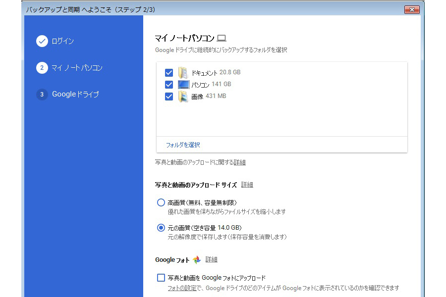
Task: Uncheck the ドキュメント folder checkbox
Action: click(169, 73)
